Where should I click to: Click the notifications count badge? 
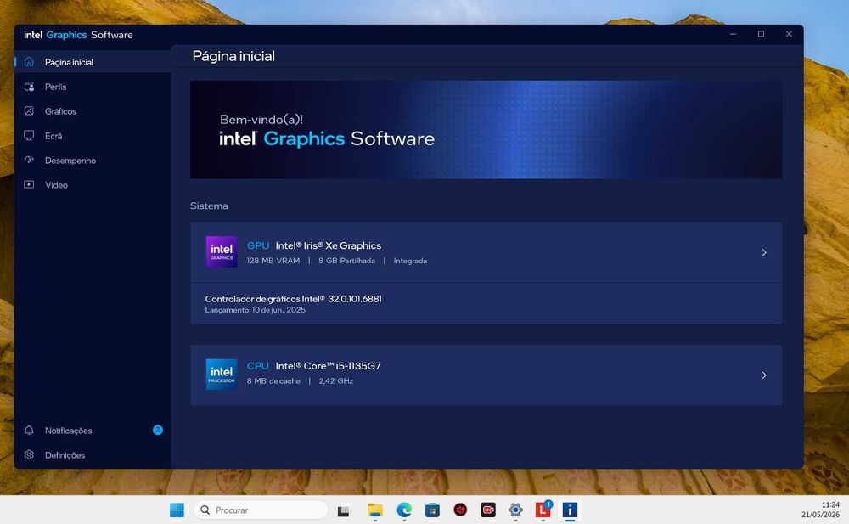pos(158,430)
